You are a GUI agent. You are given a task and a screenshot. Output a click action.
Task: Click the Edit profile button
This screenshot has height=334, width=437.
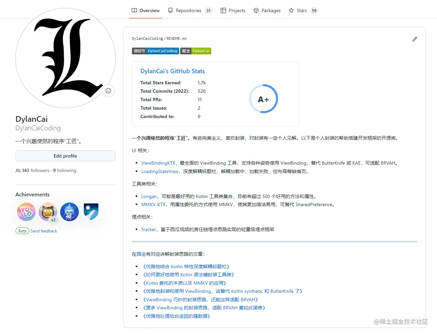[65, 156]
